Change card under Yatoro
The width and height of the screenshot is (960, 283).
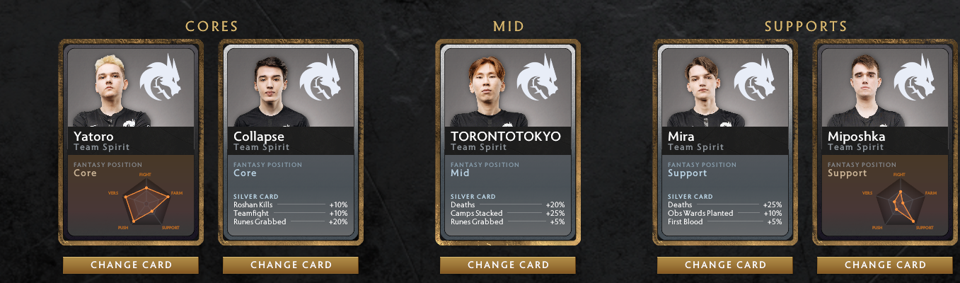click(131, 265)
